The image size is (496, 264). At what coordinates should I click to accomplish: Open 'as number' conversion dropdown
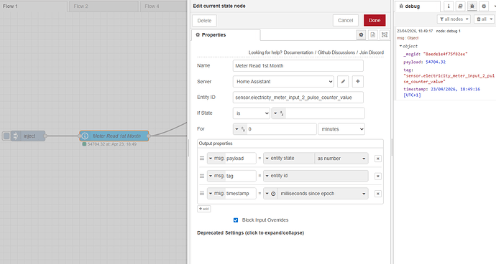[x=341, y=159]
